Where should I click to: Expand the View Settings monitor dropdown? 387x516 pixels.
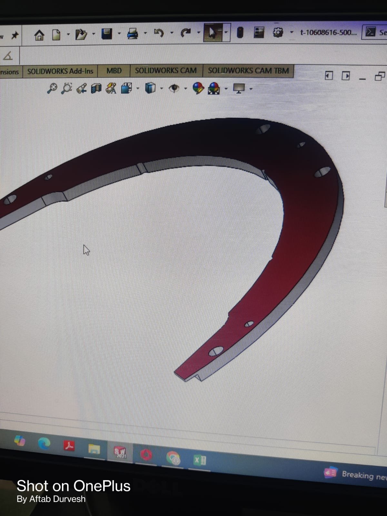click(x=251, y=88)
